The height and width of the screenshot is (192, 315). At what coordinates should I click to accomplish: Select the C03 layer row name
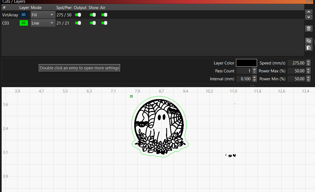[6, 23]
